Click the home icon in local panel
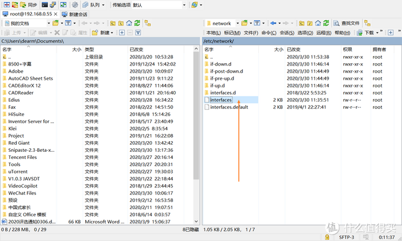 (x=129, y=23)
